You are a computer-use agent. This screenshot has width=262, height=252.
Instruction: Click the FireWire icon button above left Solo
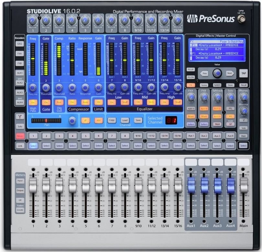pos(20,117)
